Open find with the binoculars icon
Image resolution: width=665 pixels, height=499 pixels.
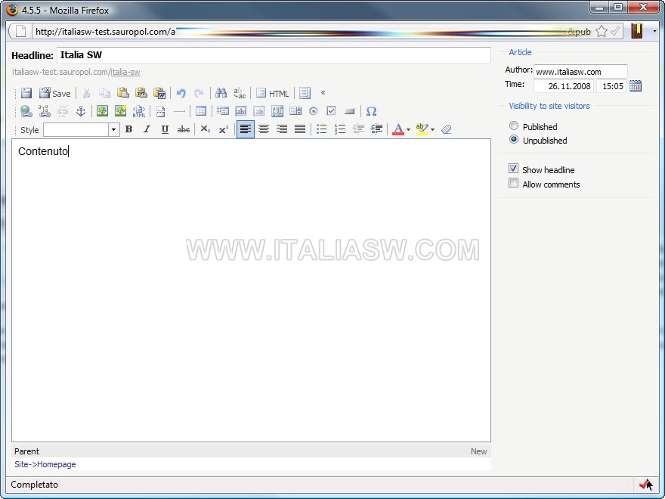click(x=221, y=93)
